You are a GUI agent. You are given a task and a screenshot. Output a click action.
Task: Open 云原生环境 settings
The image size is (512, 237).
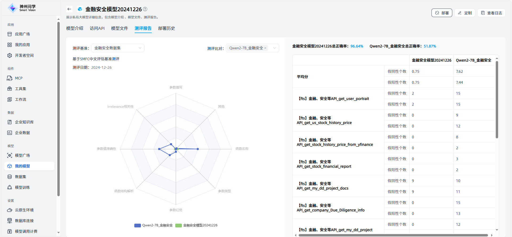(24, 210)
